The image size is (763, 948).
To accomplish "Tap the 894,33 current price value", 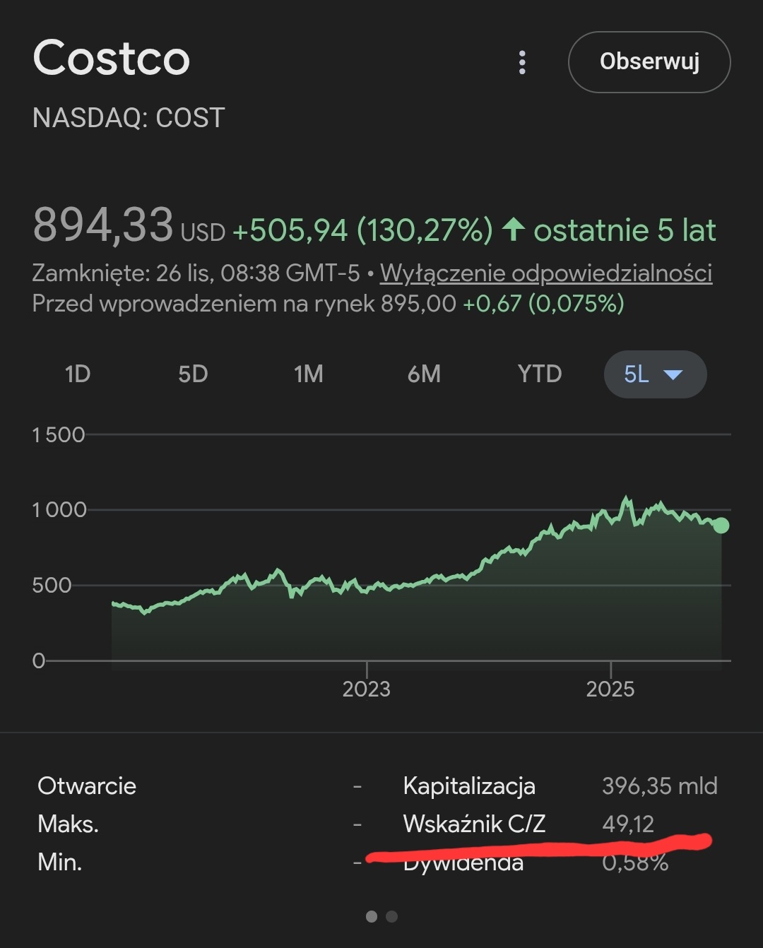I will [x=103, y=225].
